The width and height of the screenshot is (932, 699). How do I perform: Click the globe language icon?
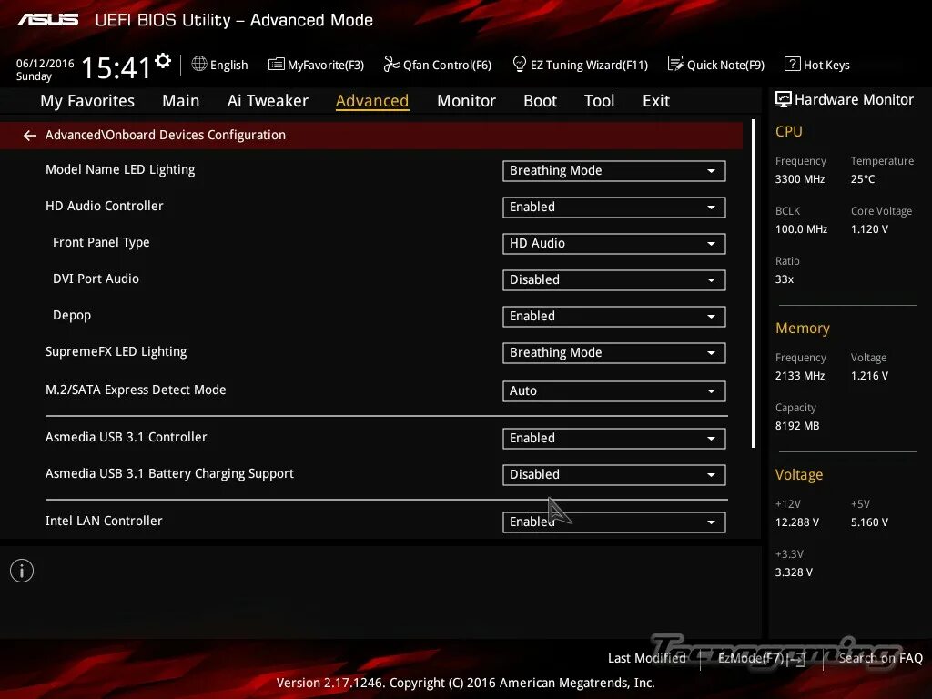199,64
